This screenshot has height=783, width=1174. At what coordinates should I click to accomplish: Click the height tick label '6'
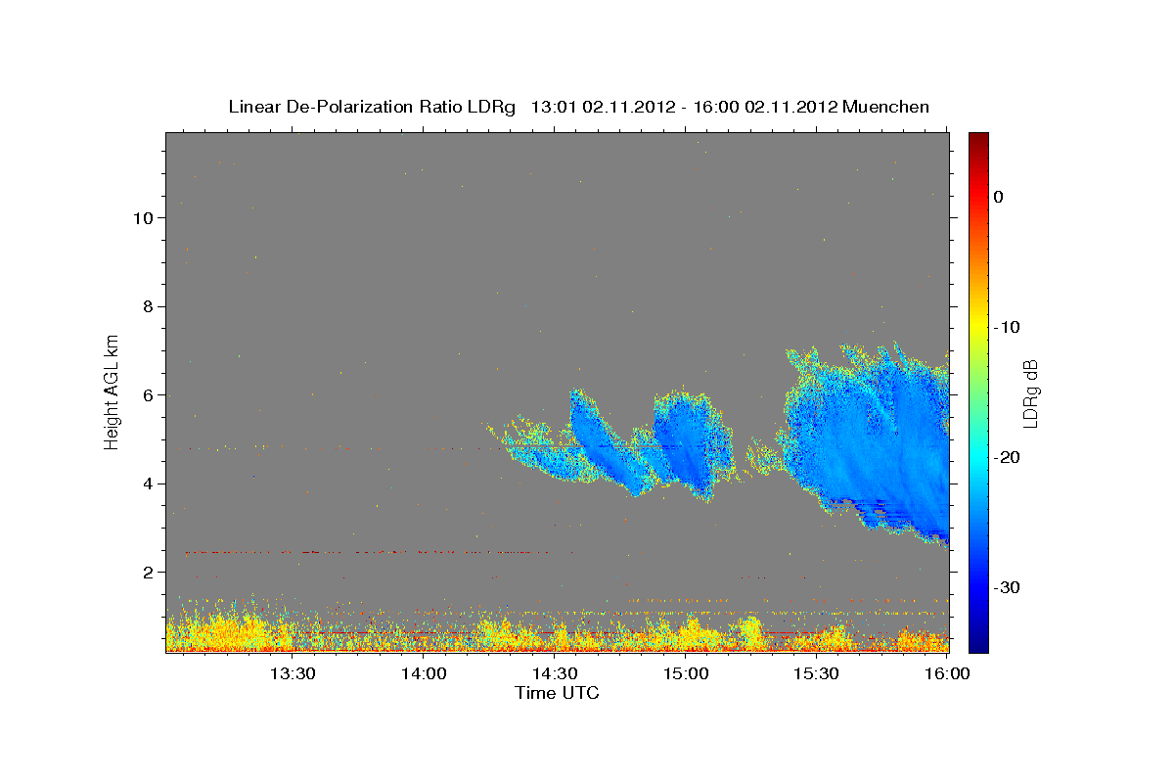tap(150, 394)
